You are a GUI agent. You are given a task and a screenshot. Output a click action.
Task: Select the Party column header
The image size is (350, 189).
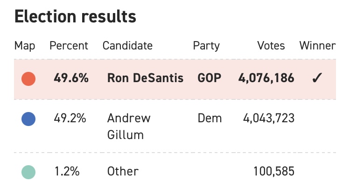click(x=206, y=46)
